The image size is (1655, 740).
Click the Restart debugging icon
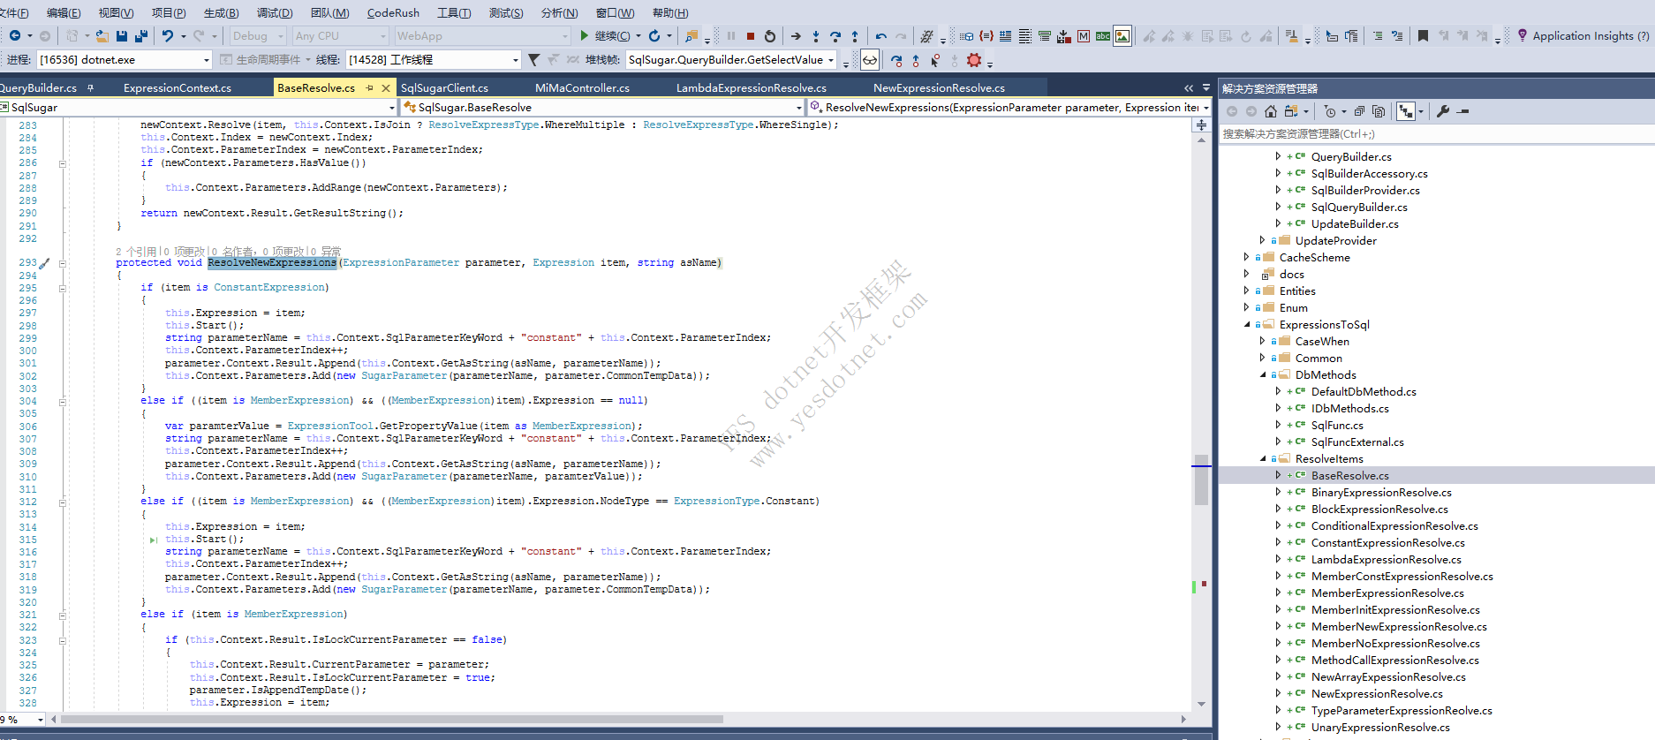point(770,36)
